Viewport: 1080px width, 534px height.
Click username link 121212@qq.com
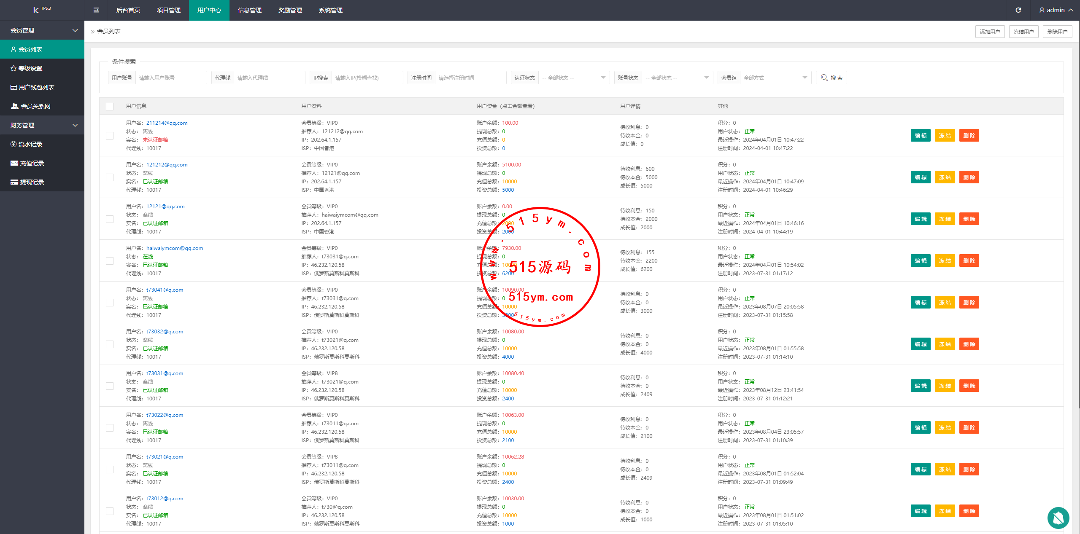tap(167, 165)
